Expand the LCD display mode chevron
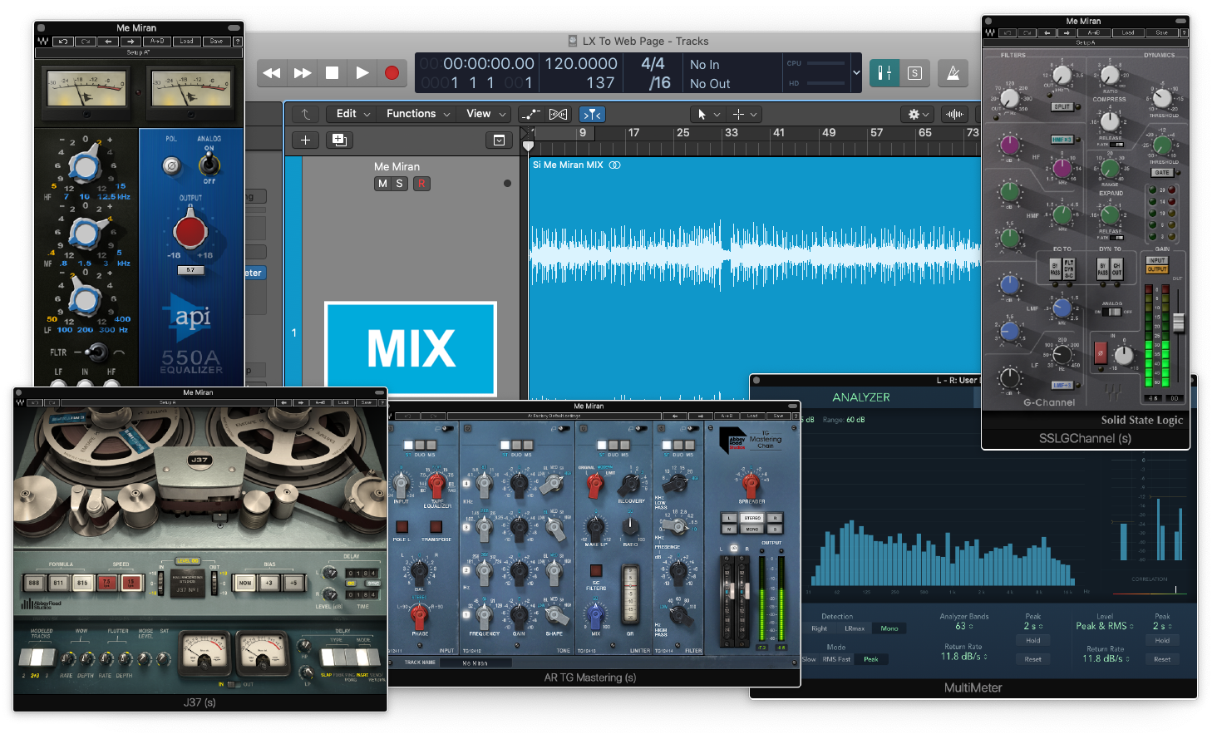The width and height of the screenshot is (1217, 739). tap(856, 73)
